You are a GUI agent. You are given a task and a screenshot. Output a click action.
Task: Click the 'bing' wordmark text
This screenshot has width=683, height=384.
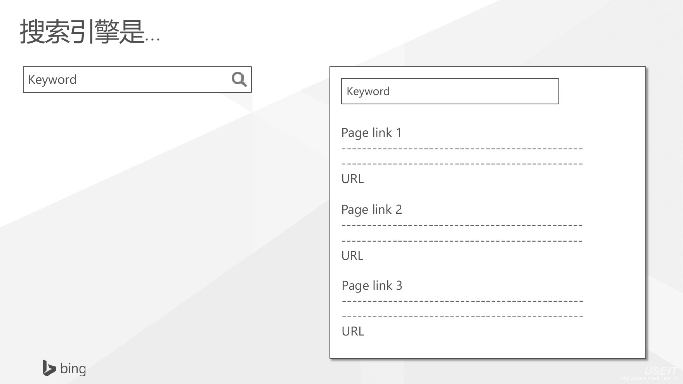click(x=73, y=368)
